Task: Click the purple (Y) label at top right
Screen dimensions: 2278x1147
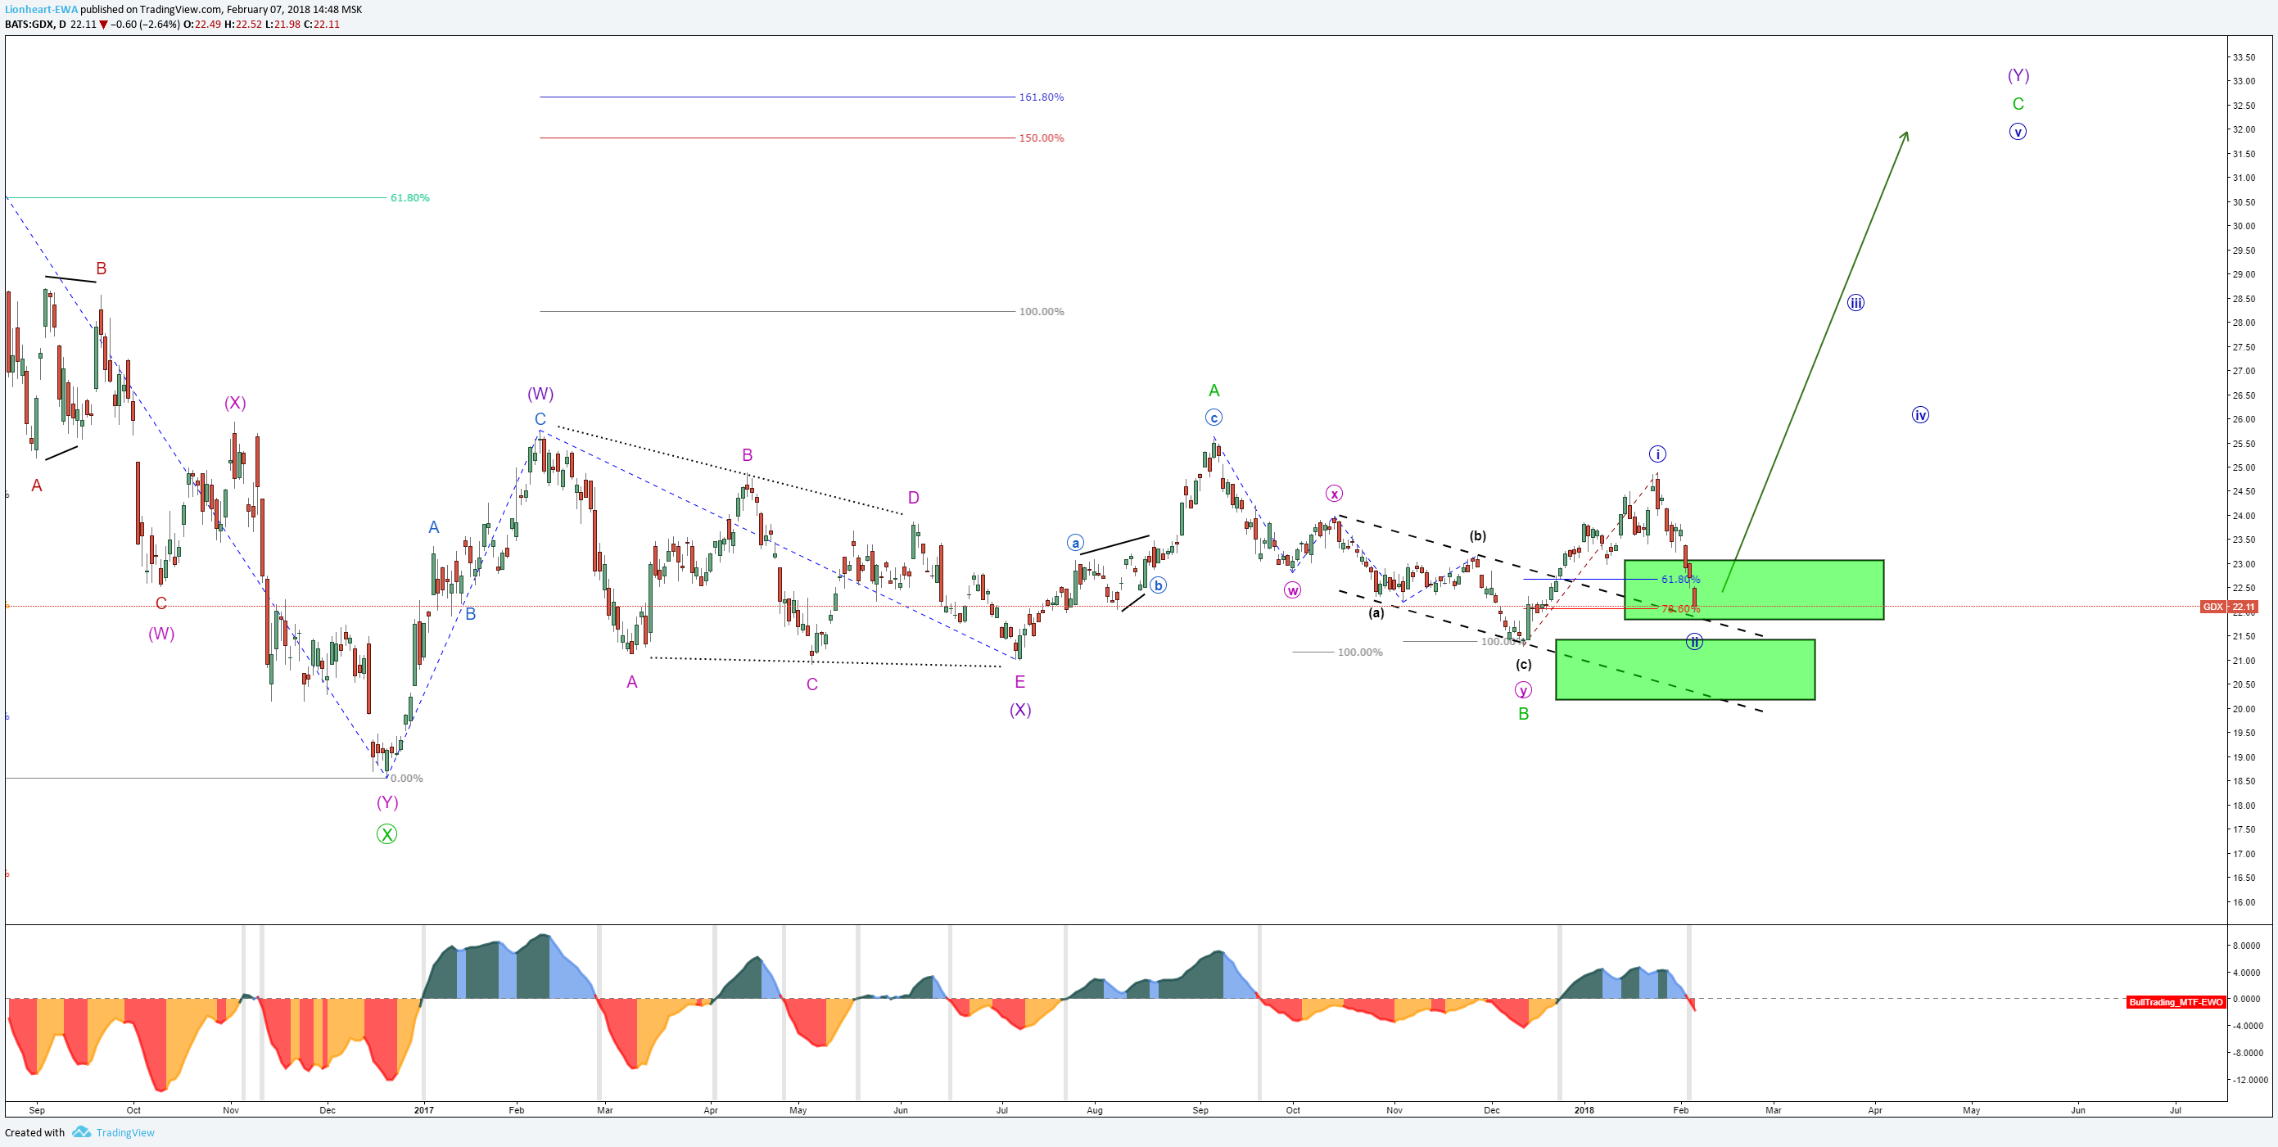Action: click(x=2018, y=75)
